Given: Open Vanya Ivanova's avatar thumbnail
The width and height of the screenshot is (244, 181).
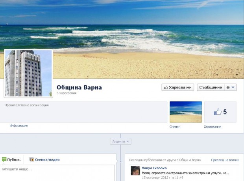Looking at the screenshot, I should point(135,170).
